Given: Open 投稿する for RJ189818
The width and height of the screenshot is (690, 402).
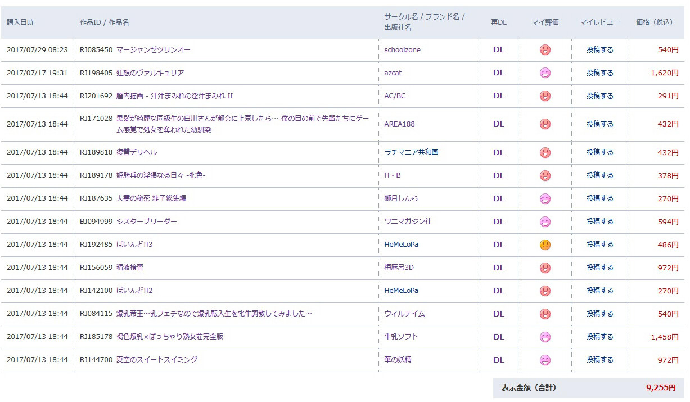Looking at the screenshot, I should [600, 152].
